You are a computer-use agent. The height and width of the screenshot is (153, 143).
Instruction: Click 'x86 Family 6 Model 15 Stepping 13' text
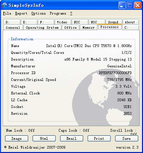[x=98, y=59]
